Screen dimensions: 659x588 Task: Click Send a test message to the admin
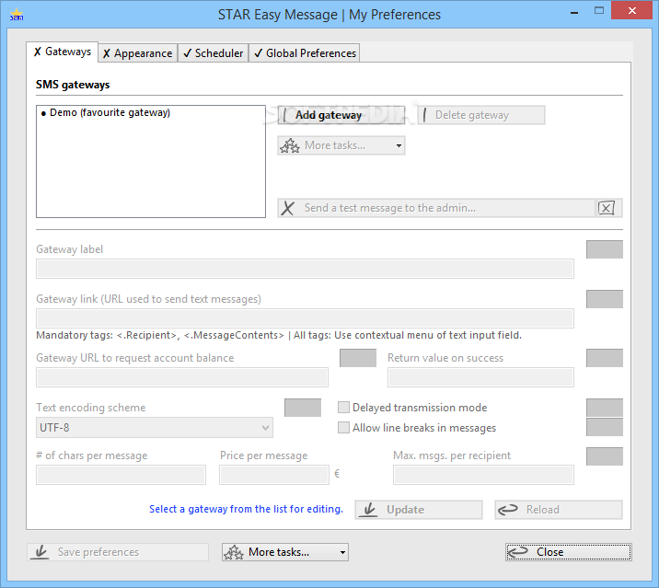(436, 208)
